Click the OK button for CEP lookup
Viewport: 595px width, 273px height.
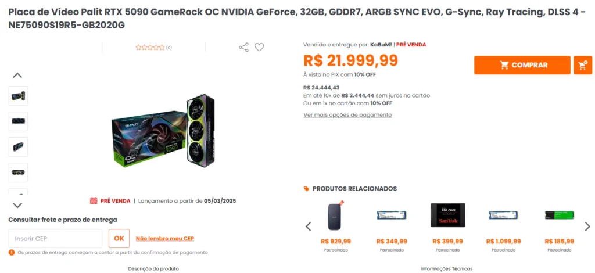tap(119, 238)
